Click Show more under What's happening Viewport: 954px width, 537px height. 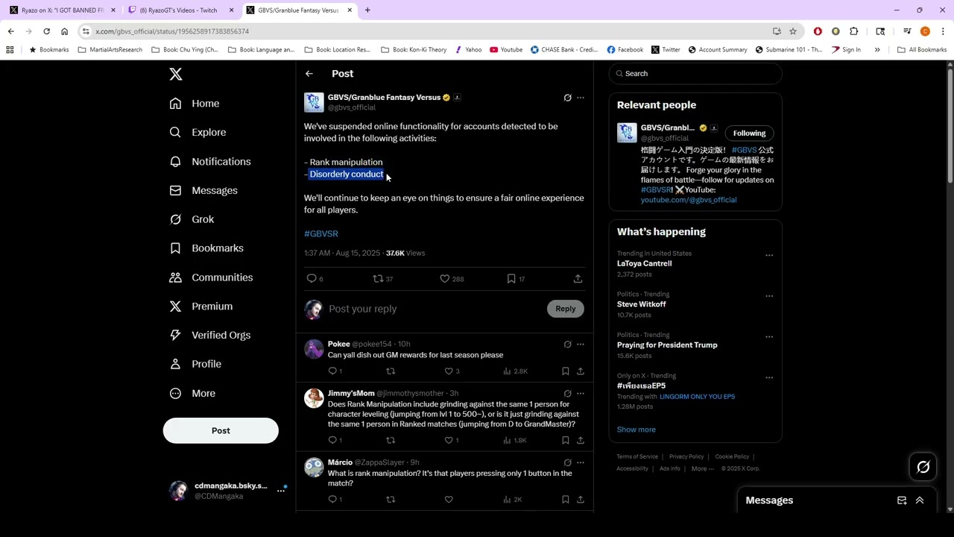pos(636,430)
